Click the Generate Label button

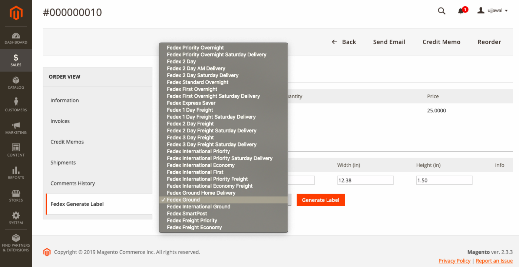pos(321,200)
